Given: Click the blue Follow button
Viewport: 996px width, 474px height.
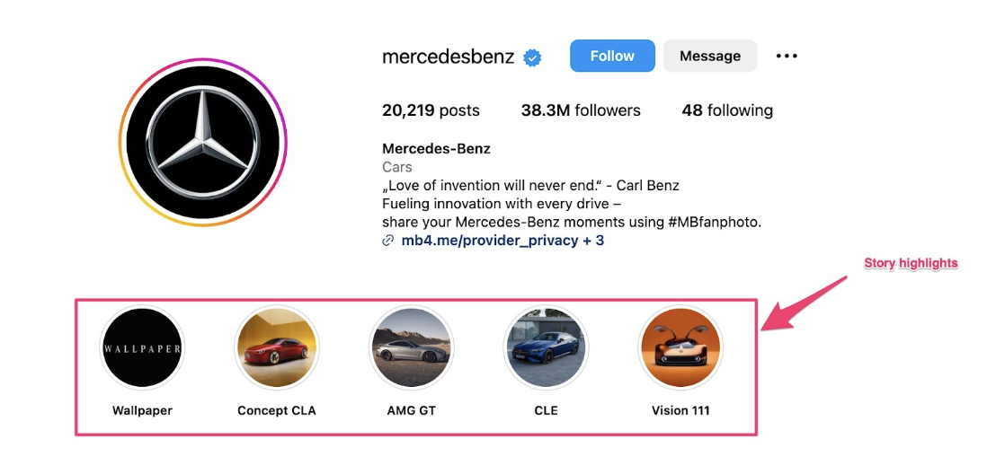Looking at the screenshot, I should click(612, 56).
